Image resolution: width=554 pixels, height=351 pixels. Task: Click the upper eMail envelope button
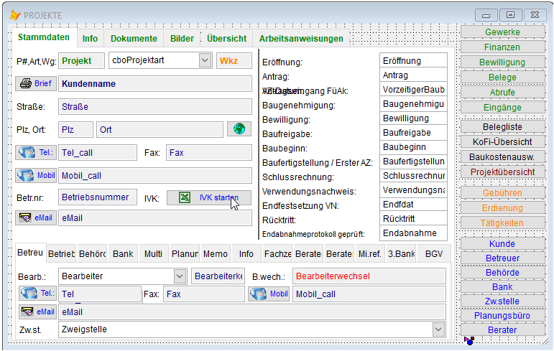[x=36, y=218]
